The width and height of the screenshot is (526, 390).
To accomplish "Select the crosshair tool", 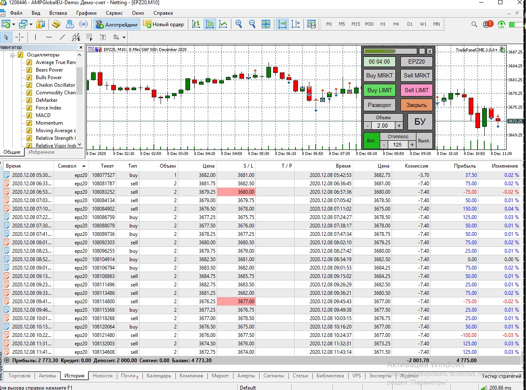I will click(x=19, y=37).
